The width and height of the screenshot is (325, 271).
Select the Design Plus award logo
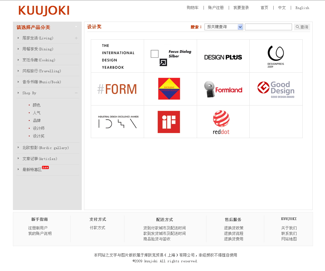click(223, 57)
